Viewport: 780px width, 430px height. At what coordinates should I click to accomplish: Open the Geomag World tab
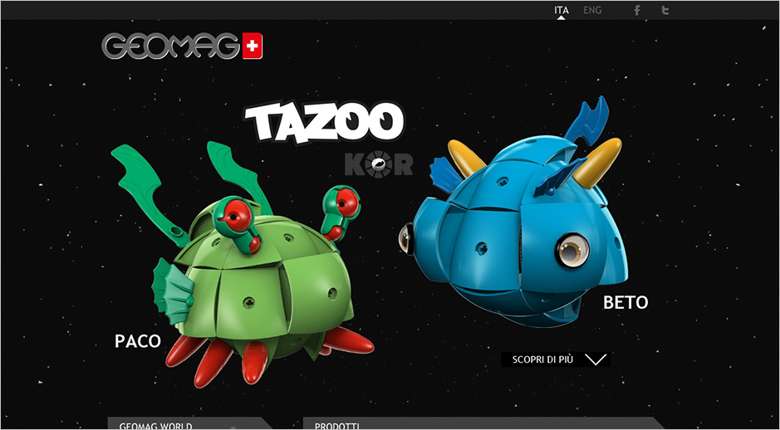(x=190, y=423)
